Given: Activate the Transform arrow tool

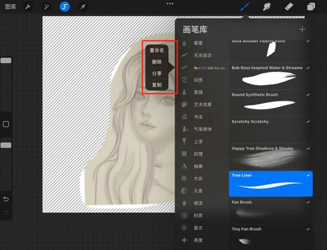Looking at the screenshot, I should [x=83, y=7].
